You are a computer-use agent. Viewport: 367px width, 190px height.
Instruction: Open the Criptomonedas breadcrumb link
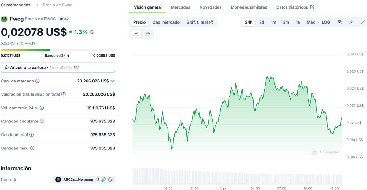pos(15,5)
